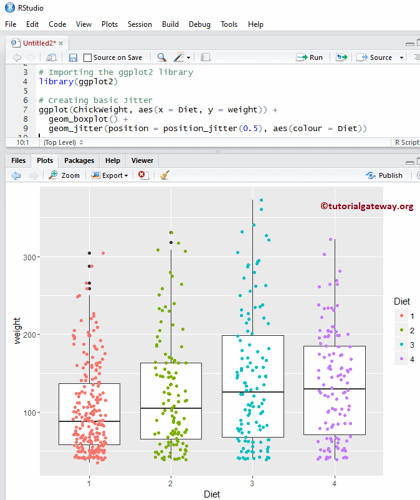Open the Build menu
420x500 pixels.
pyautogui.click(x=170, y=24)
